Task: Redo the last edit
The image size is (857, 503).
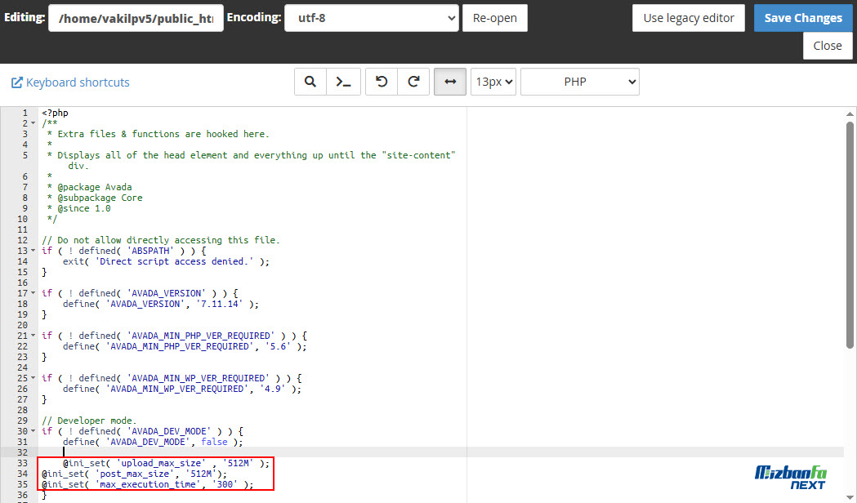Action: pos(413,82)
